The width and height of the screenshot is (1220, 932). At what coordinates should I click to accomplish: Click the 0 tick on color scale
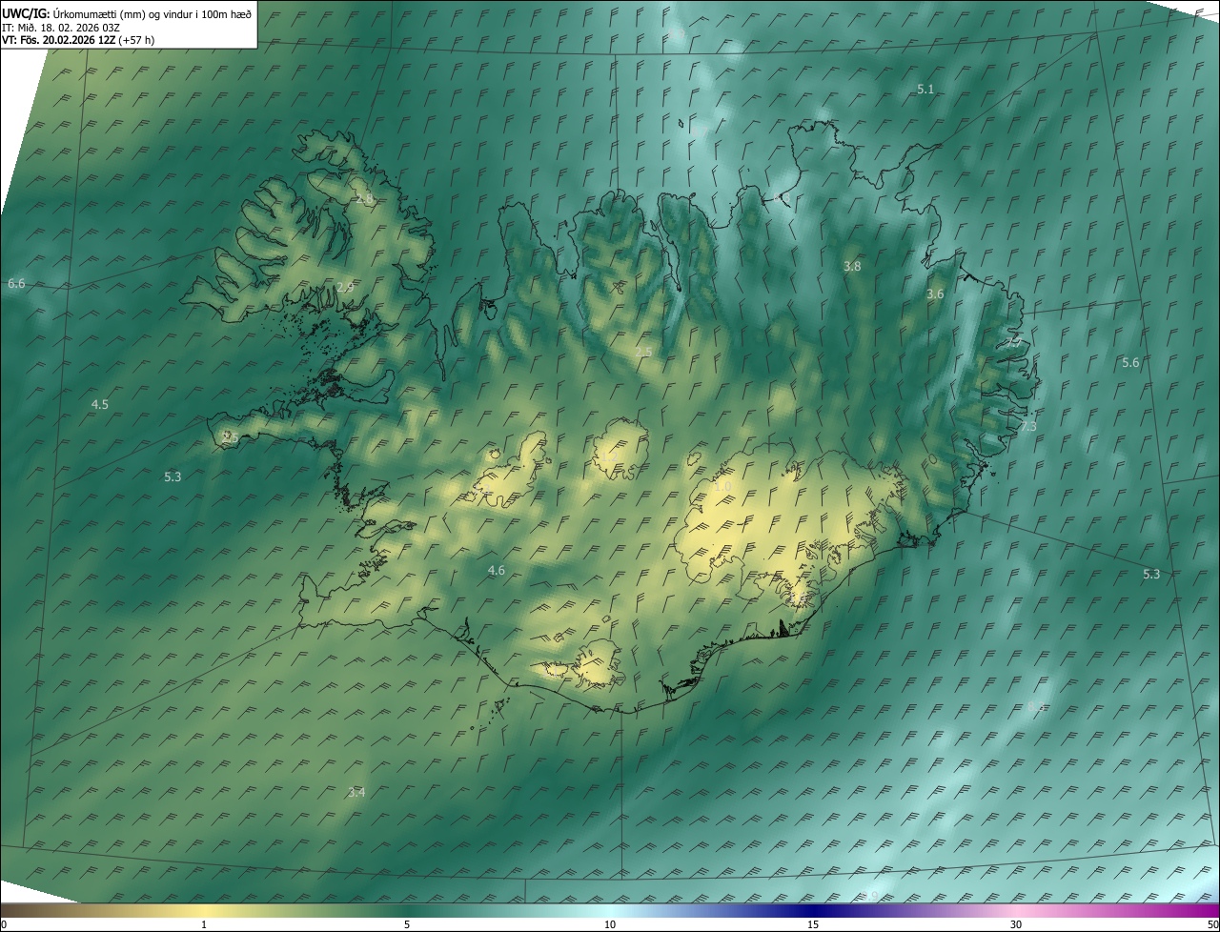point(3,924)
